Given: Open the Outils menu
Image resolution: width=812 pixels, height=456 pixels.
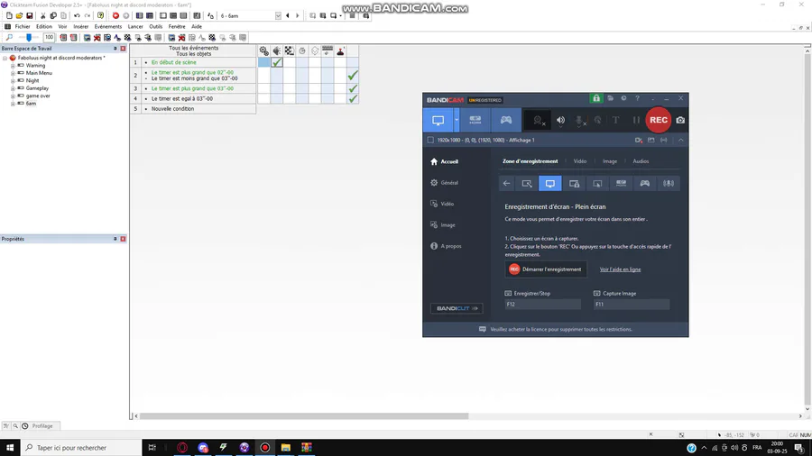Looking at the screenshot, I should (155, 26).
